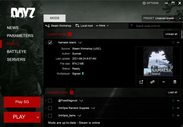Open the Preset dropdown
Screen dimensions: 183x127
point(162,18)
